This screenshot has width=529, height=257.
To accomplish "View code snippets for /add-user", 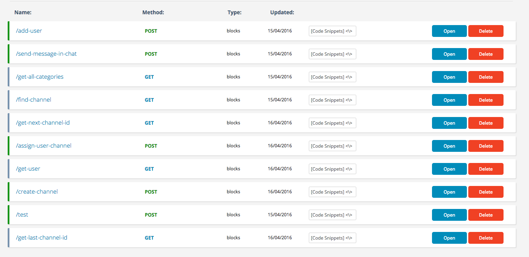I will (332, 31).
